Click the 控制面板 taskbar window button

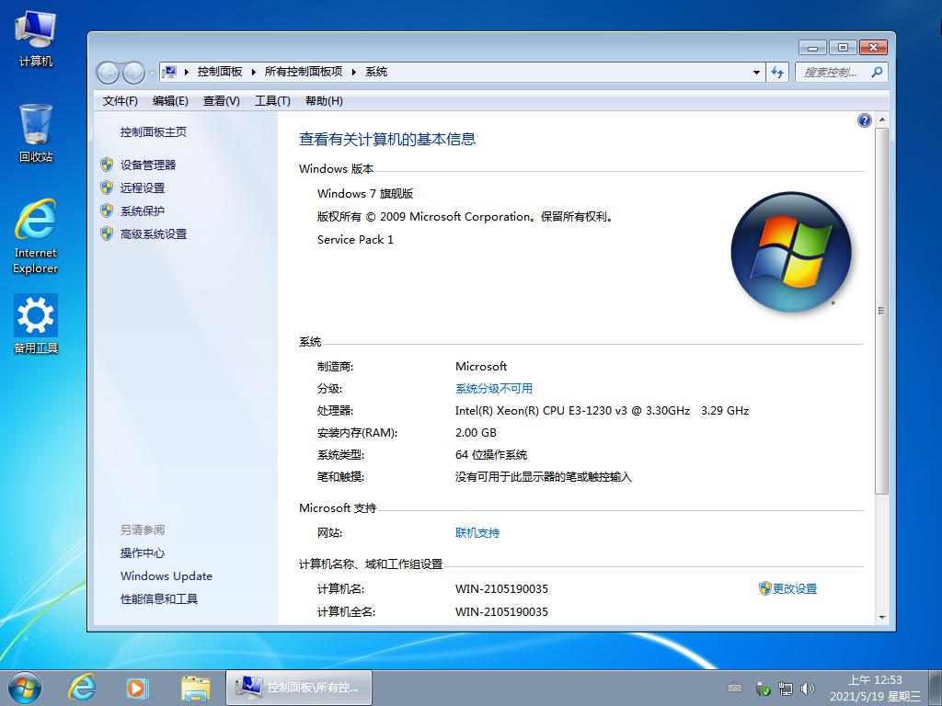coord(299,688)
